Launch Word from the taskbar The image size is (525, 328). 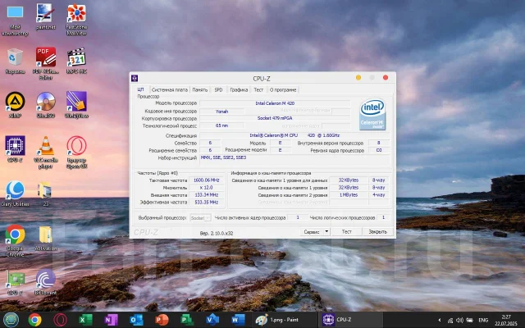pos(238,320)
